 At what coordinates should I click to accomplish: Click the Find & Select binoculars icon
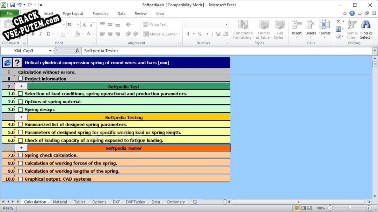click(x=366, y=25)
